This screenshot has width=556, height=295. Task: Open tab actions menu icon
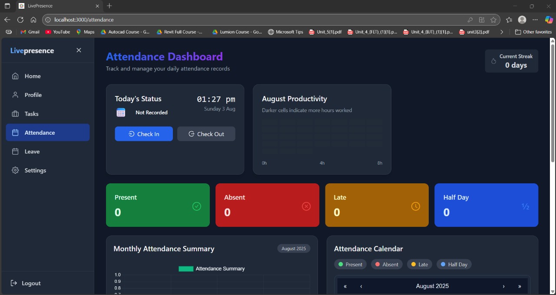tap(7, 6)
